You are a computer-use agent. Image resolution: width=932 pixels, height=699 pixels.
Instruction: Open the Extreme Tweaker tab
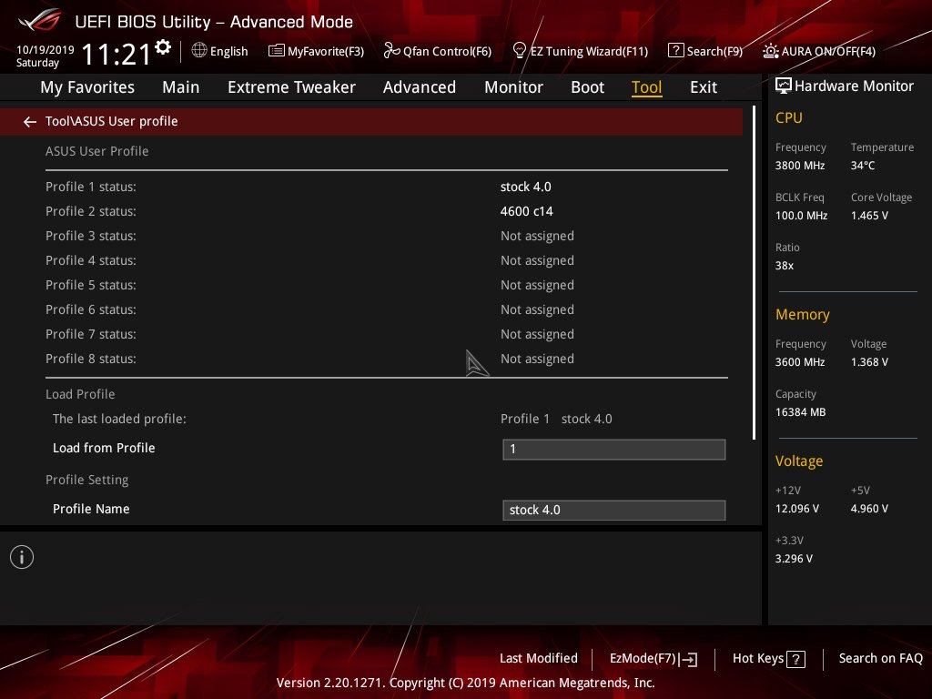(x=291, y=87)
